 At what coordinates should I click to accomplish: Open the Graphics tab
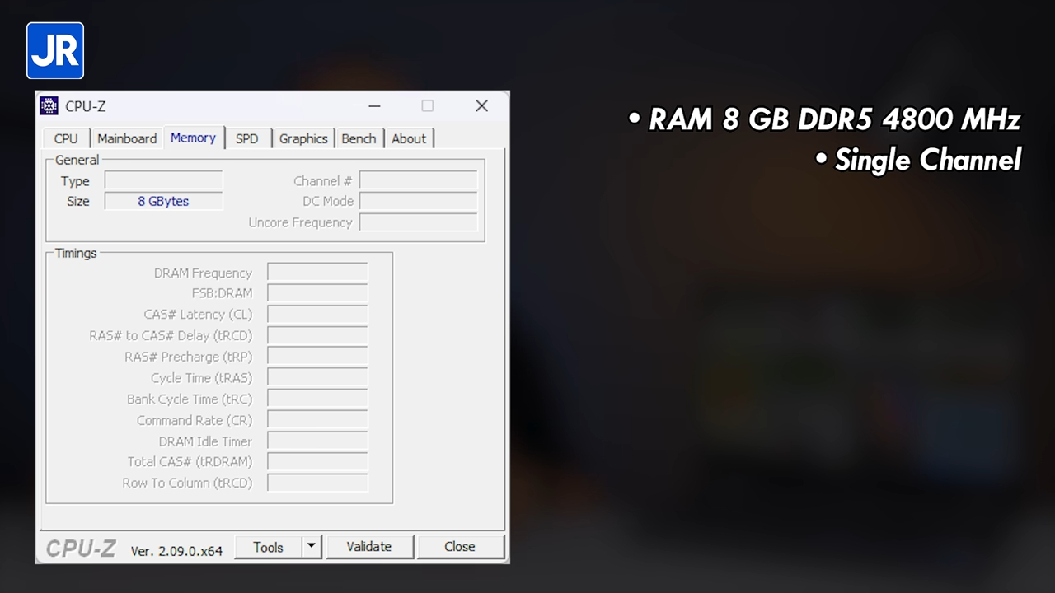(x=303, y=138)
